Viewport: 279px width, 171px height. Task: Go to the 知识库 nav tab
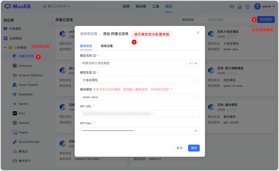[141, 6]
